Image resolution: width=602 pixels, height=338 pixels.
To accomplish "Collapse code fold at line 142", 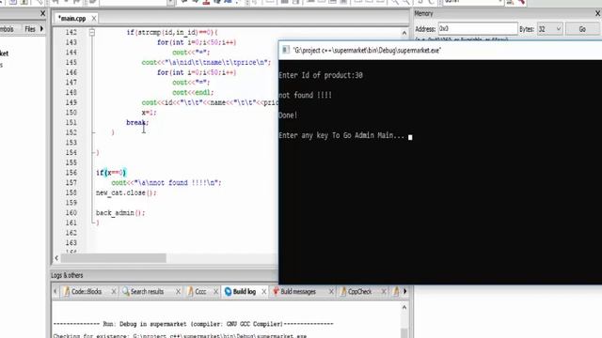I will pyautogui.click(x=92, y=33).
